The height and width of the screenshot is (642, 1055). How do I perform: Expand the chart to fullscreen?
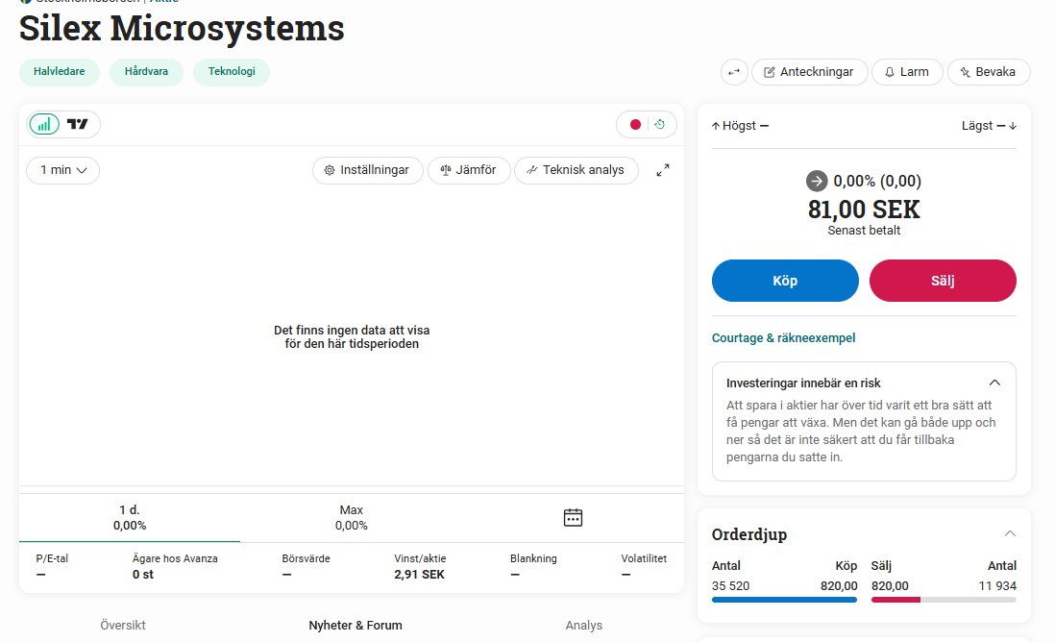663,170
